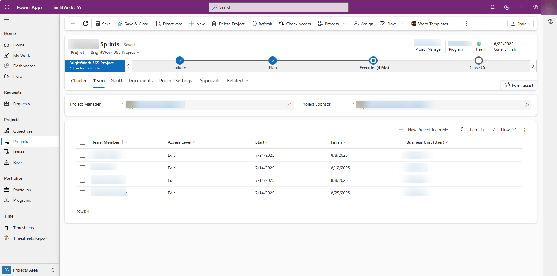Select the Close Out stage circle

[478, 61]
